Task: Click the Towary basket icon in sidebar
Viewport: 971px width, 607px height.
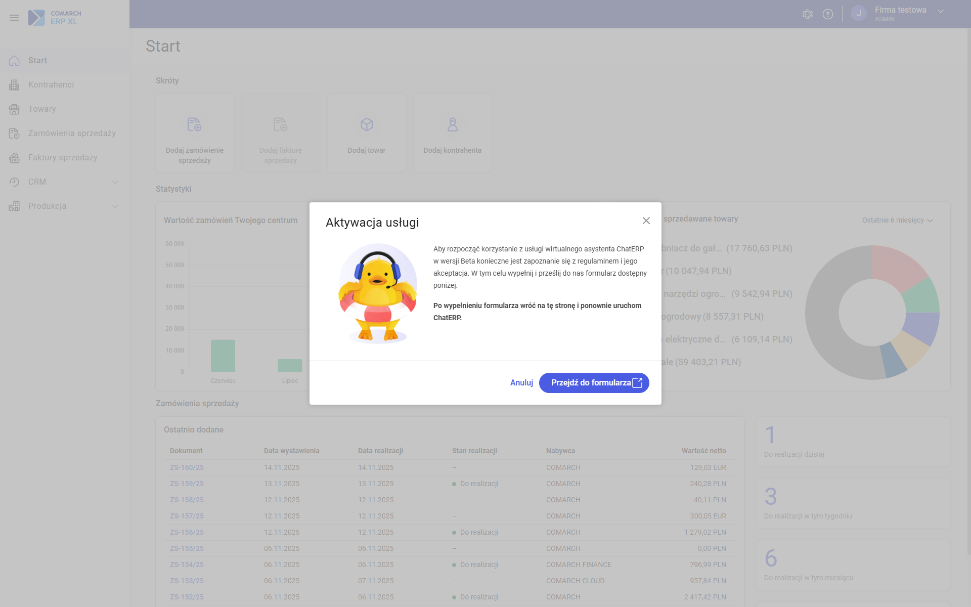Action: click(x=14, y=109)
